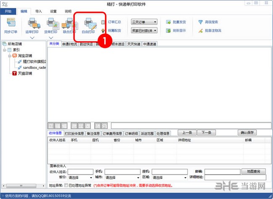Select the 天猫店铺 Tmall store node
The image size is (273, 199).
pyautogui.click(x=22, y=73)
